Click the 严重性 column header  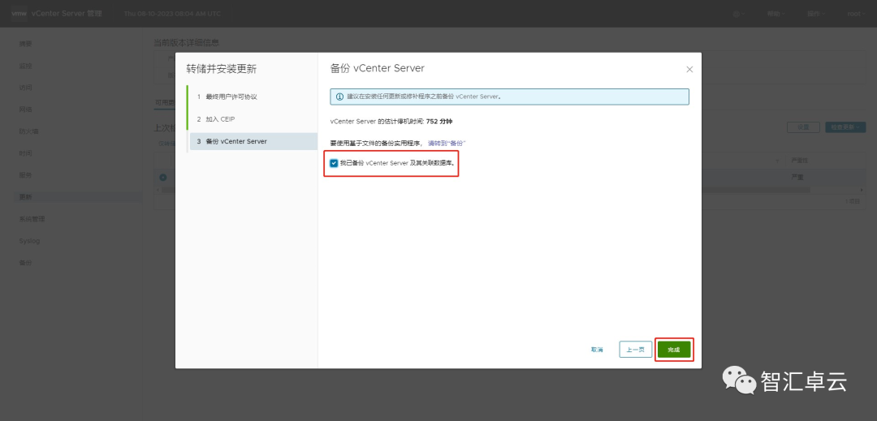[x=800, y=161]
